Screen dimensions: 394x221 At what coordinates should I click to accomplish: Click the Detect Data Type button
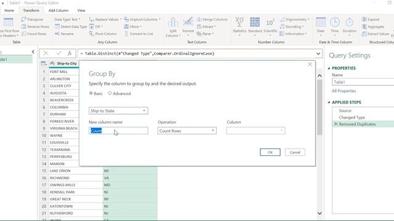click(71, 26)
